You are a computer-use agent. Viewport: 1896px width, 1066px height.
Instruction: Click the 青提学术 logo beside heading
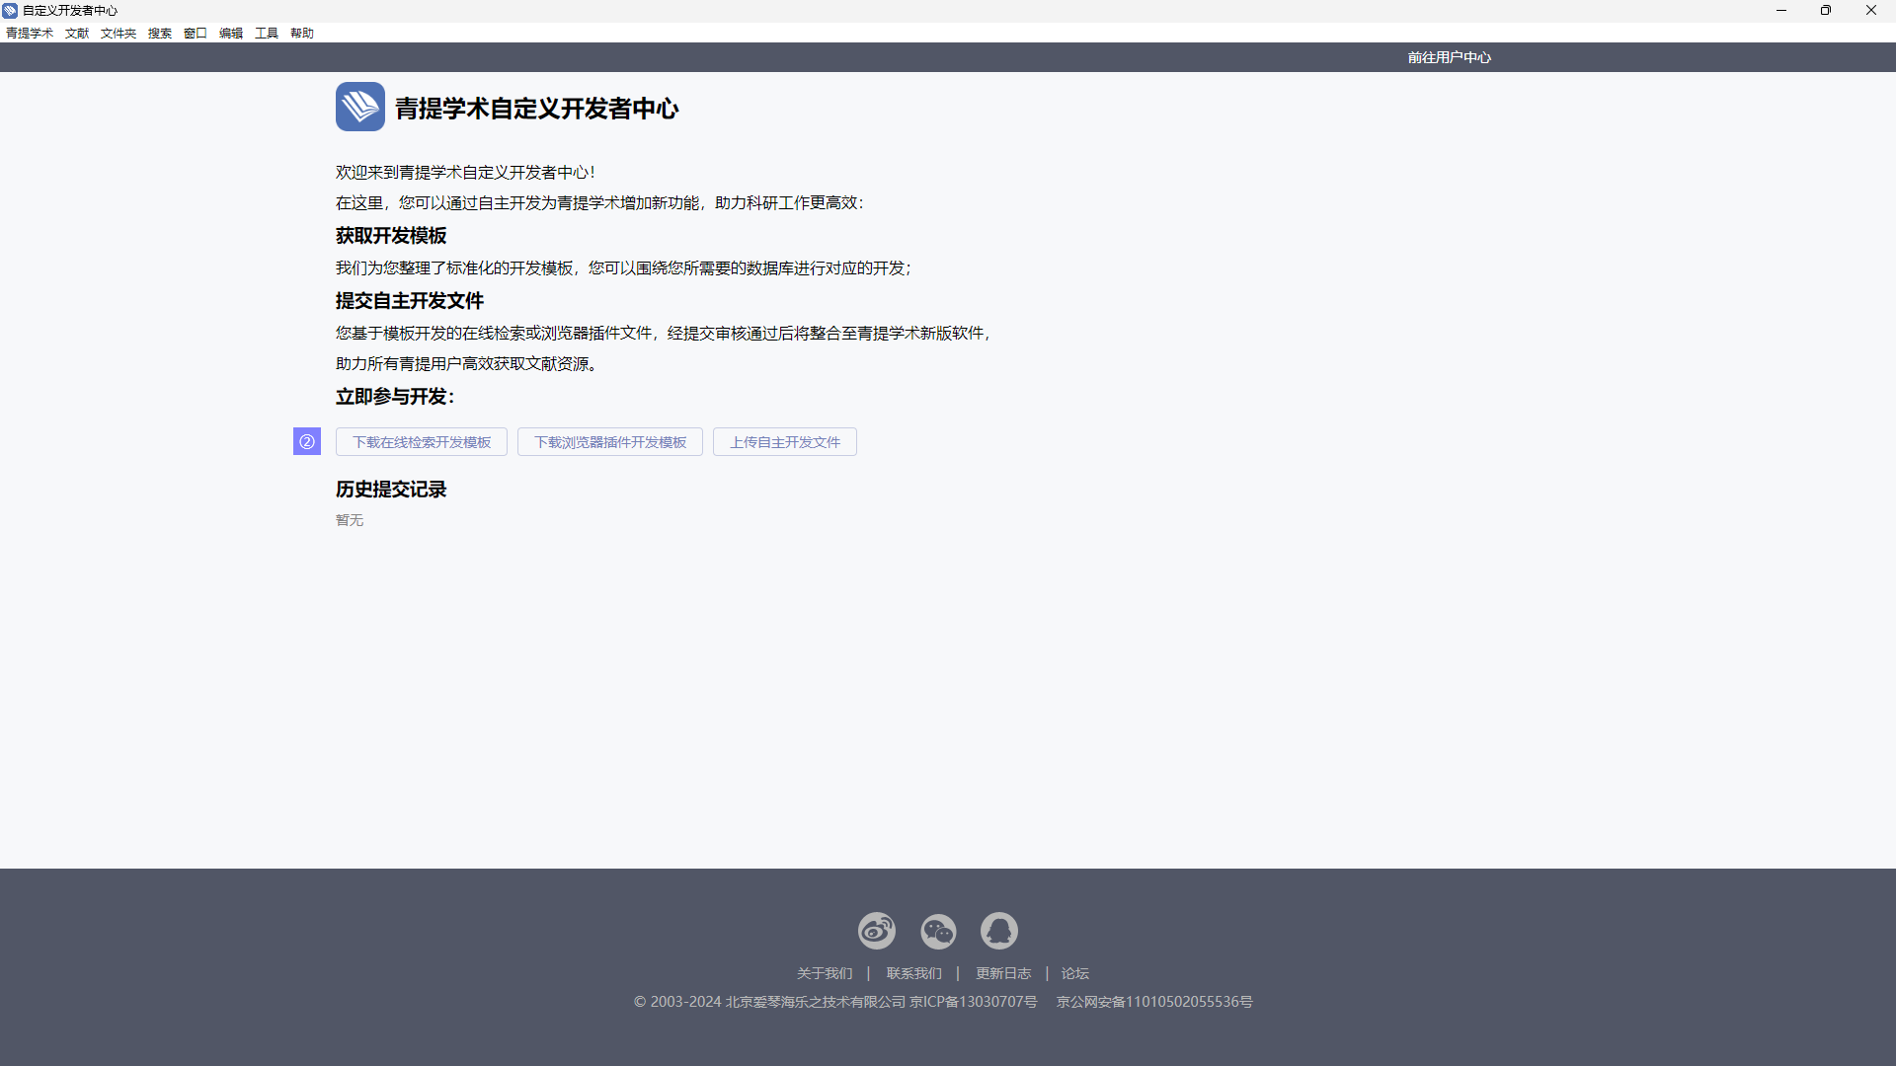(x=360, y=107)
